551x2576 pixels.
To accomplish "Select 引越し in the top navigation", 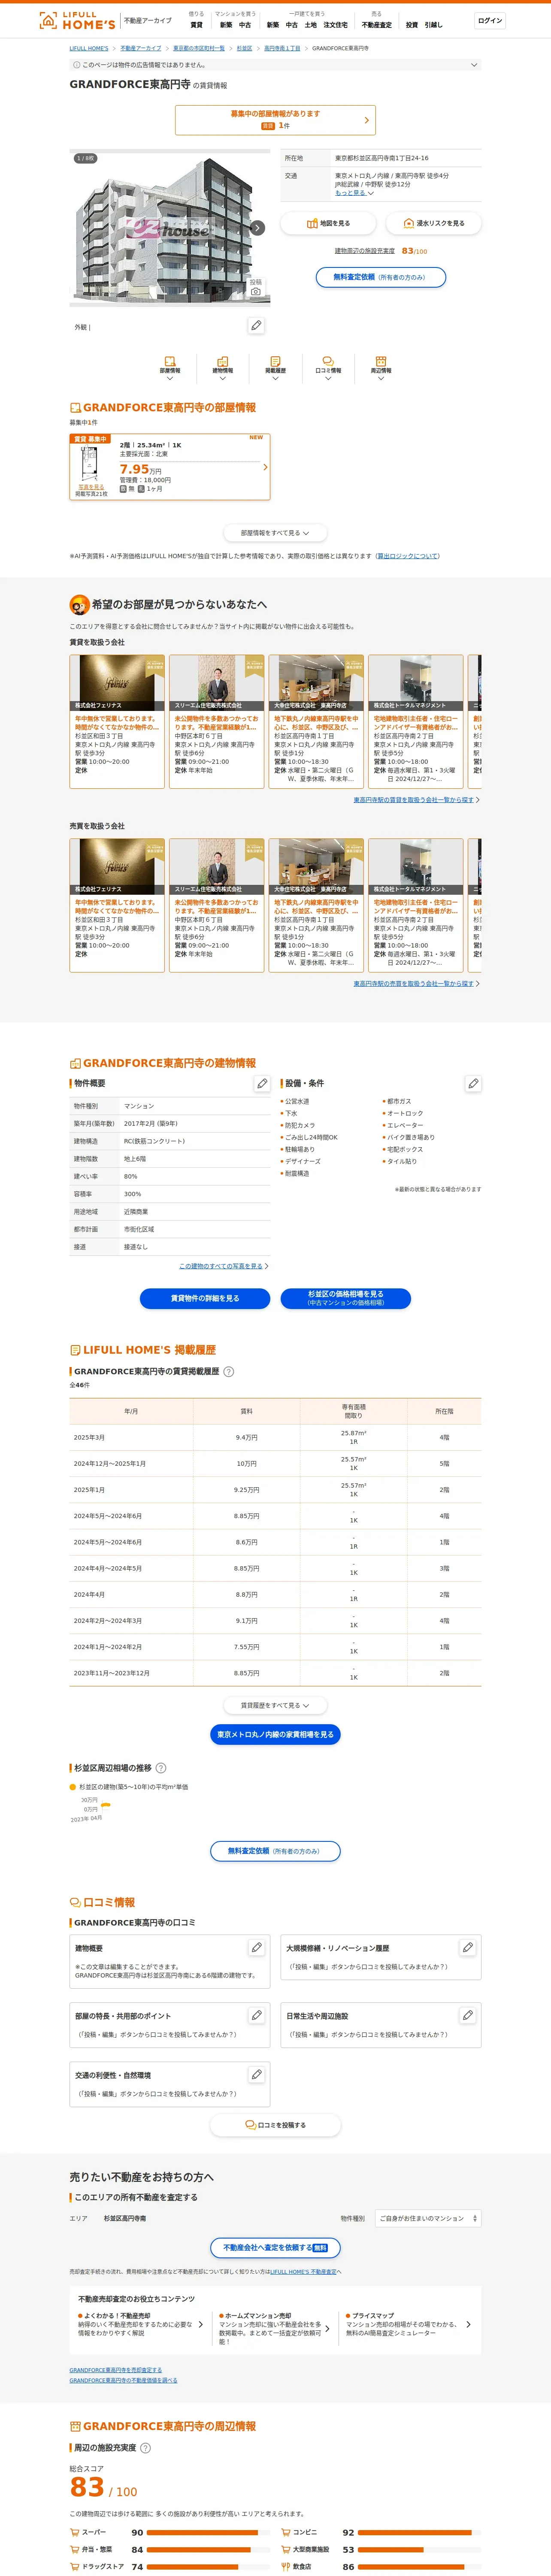I will click(433, 25).
